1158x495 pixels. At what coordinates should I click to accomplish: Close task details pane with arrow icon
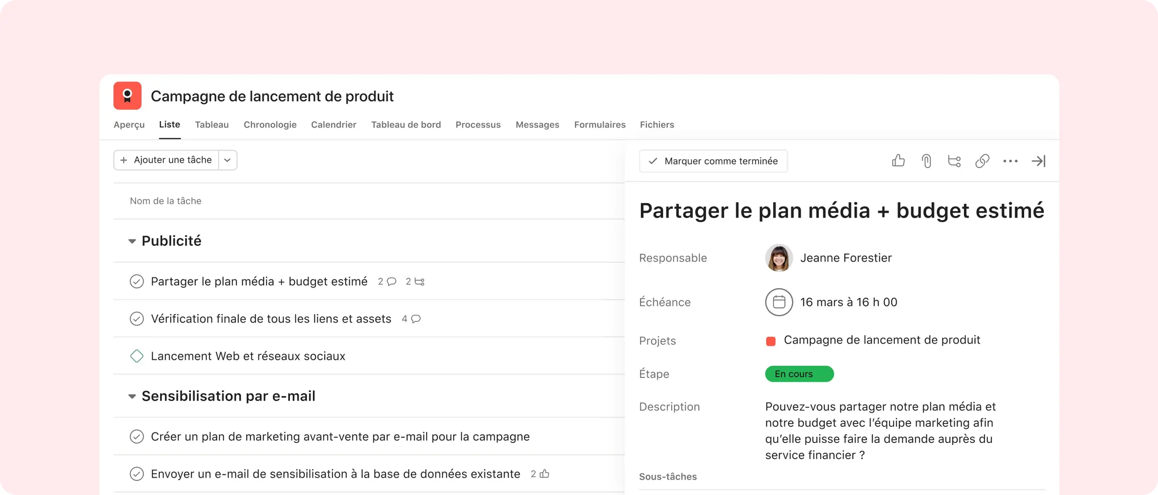(x=1039, y=161)
